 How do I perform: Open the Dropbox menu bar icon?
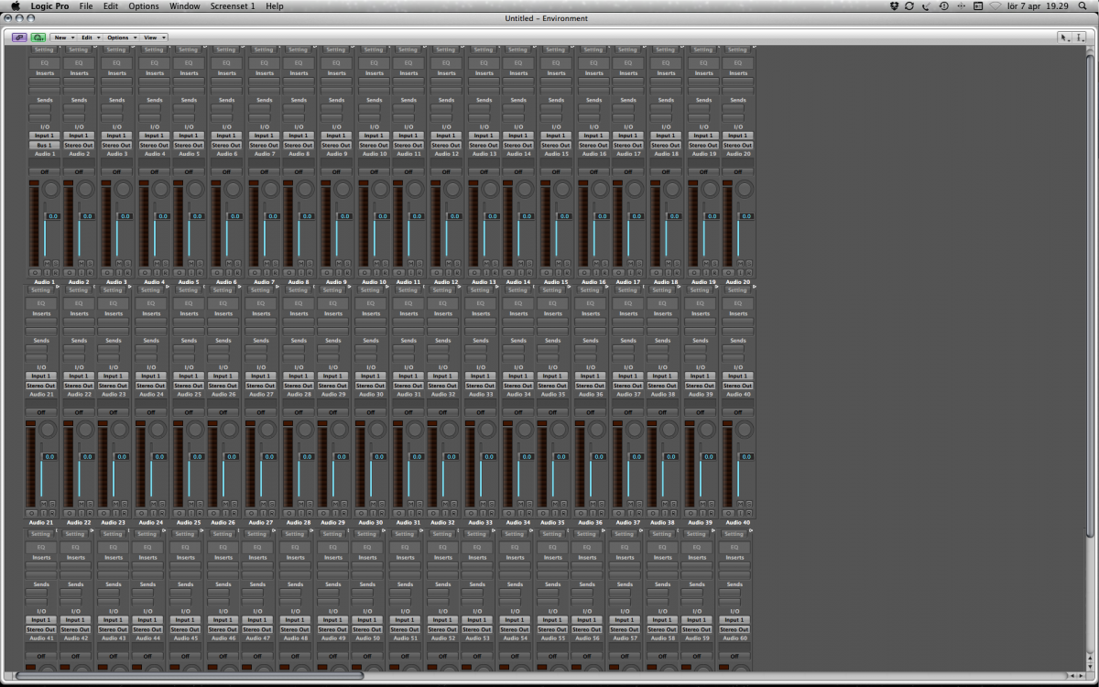click(895, 5)
